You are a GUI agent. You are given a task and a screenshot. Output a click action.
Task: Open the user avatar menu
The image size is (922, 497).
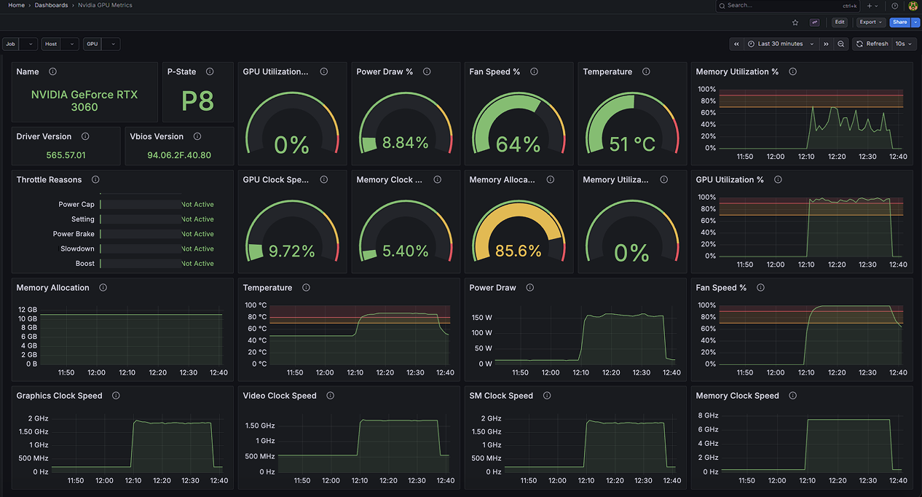click(x=913, y=5)
